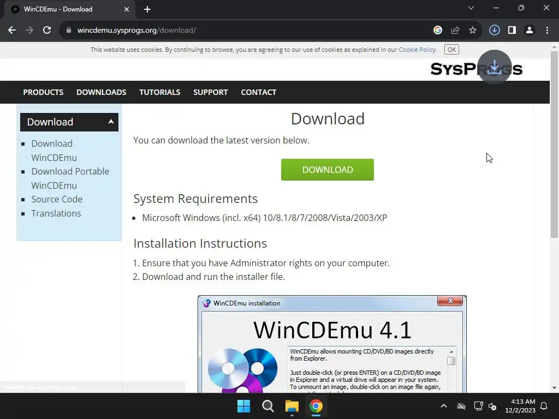Click the Chrome taskbar icon
This screenshot has width=559, height=419.
[x=316, y=406]
